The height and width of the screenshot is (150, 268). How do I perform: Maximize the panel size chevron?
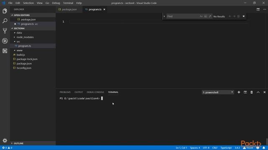(258, 92)
